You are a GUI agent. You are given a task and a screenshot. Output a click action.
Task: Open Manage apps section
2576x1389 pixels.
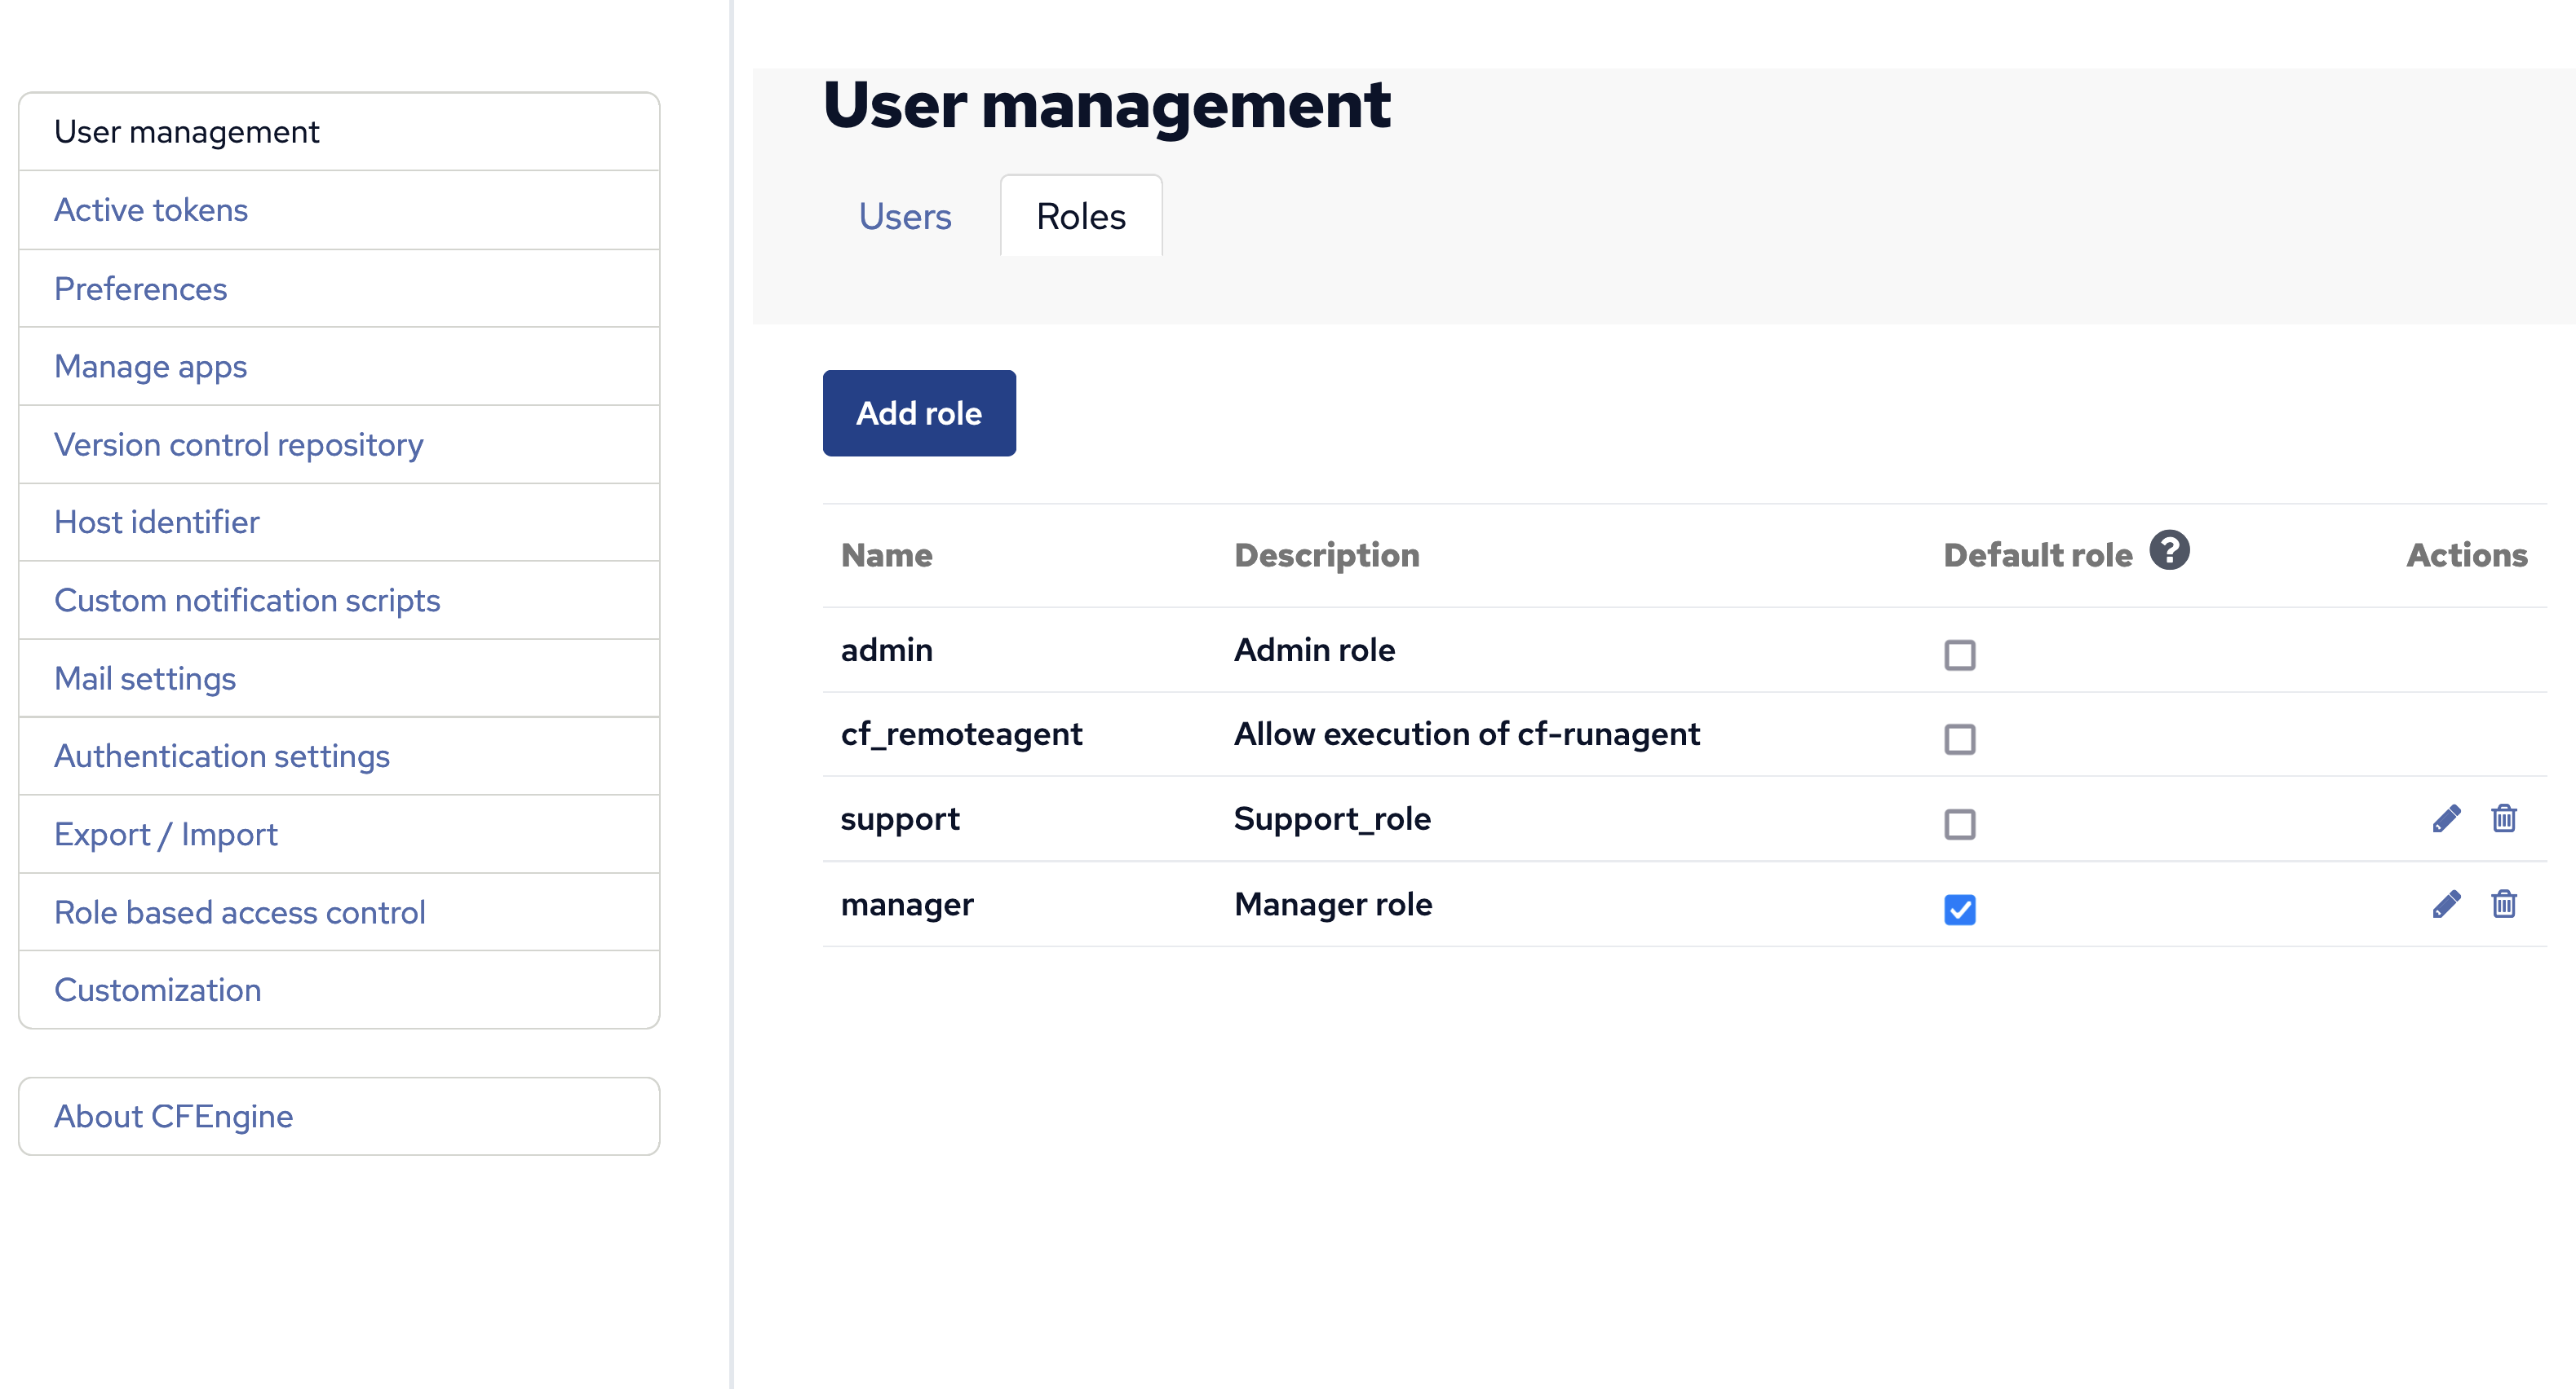coord(151,367)
